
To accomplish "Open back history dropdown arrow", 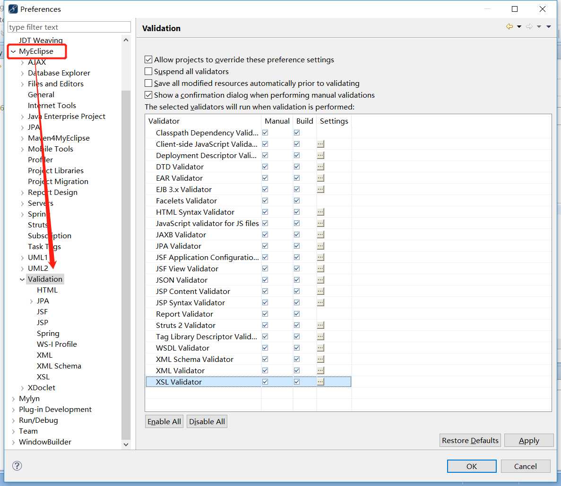I will pos(519,26).
